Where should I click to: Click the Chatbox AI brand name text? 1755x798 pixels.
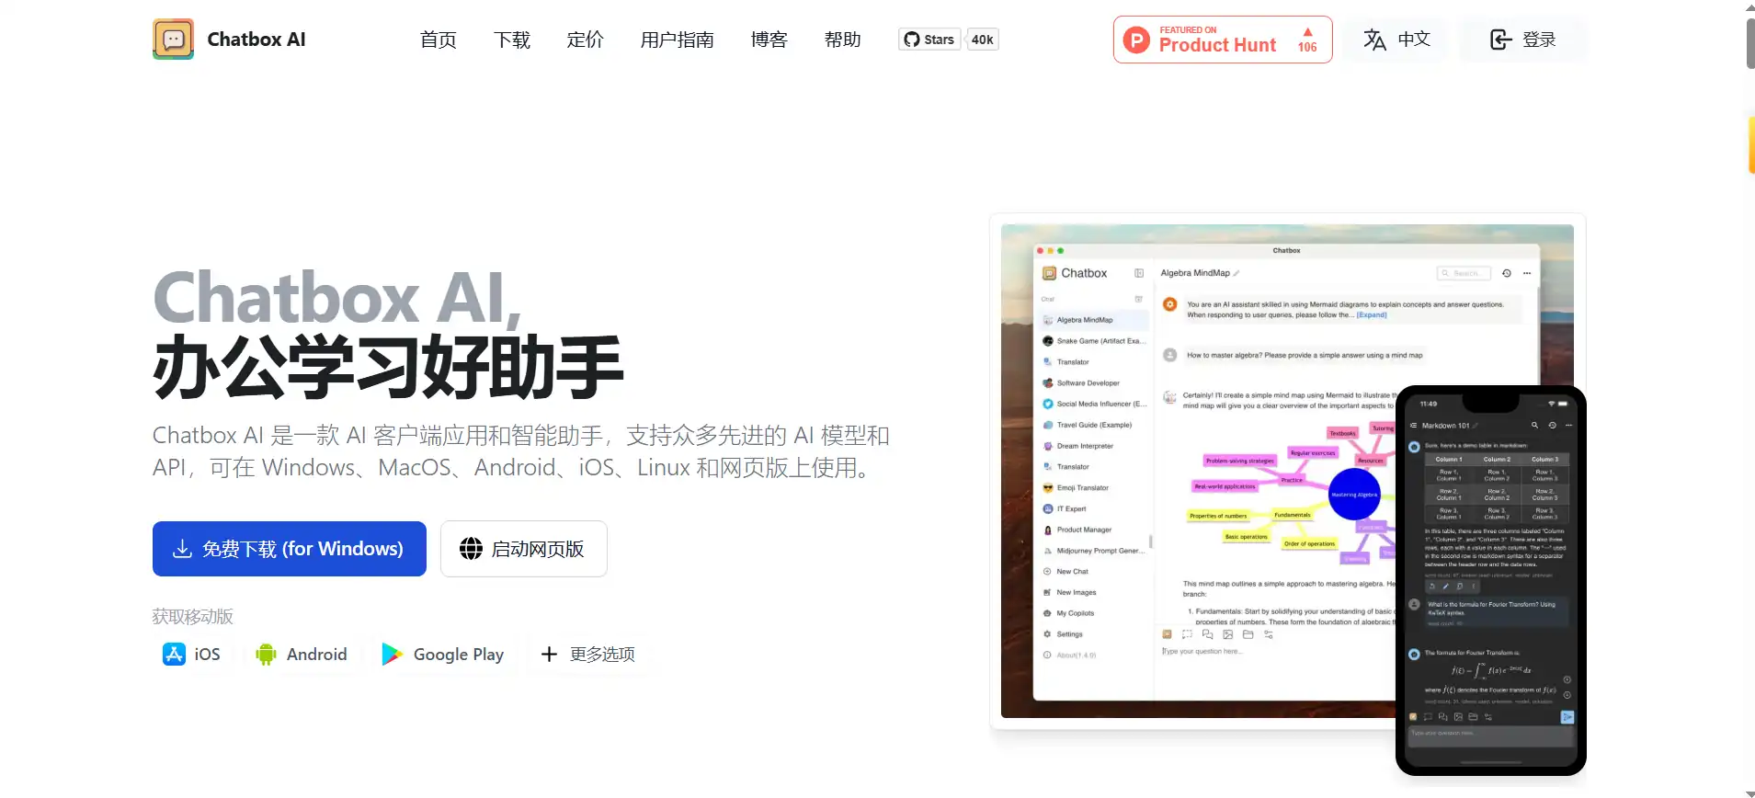click(256, 40)
